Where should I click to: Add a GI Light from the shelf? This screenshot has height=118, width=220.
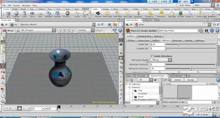(x=180, y=14)
